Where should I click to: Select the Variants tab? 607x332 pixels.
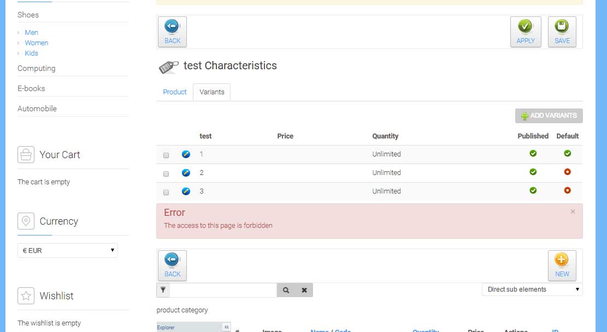(212, 92)
